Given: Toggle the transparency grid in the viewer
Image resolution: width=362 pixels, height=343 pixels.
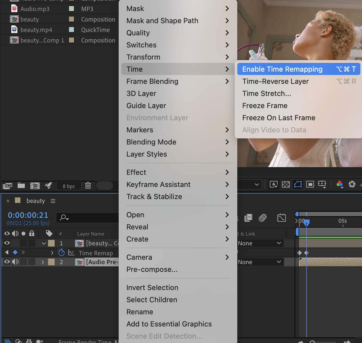Looking at the screenshot, I should click(x=286, y=184).
